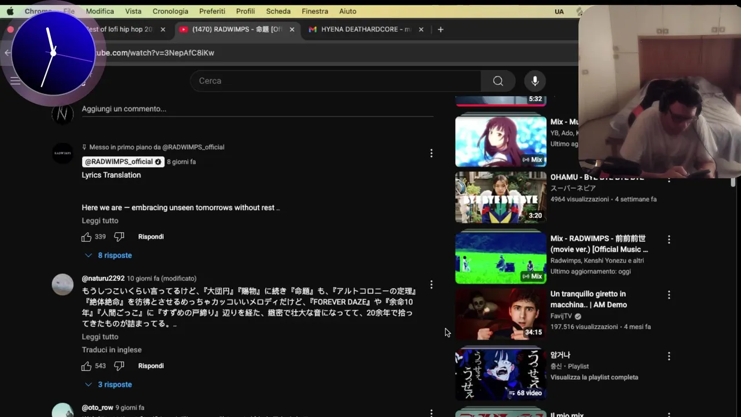Viewport: 741px width, 417px height.
Task: Open FavijTV channel name
Action: pos(561,316)
